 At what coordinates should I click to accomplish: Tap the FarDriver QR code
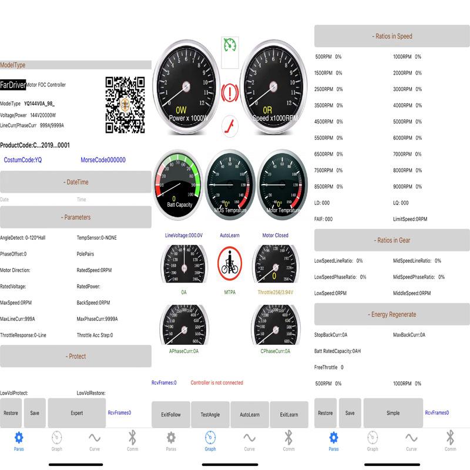pyautogui.click(x=125, y=105)
